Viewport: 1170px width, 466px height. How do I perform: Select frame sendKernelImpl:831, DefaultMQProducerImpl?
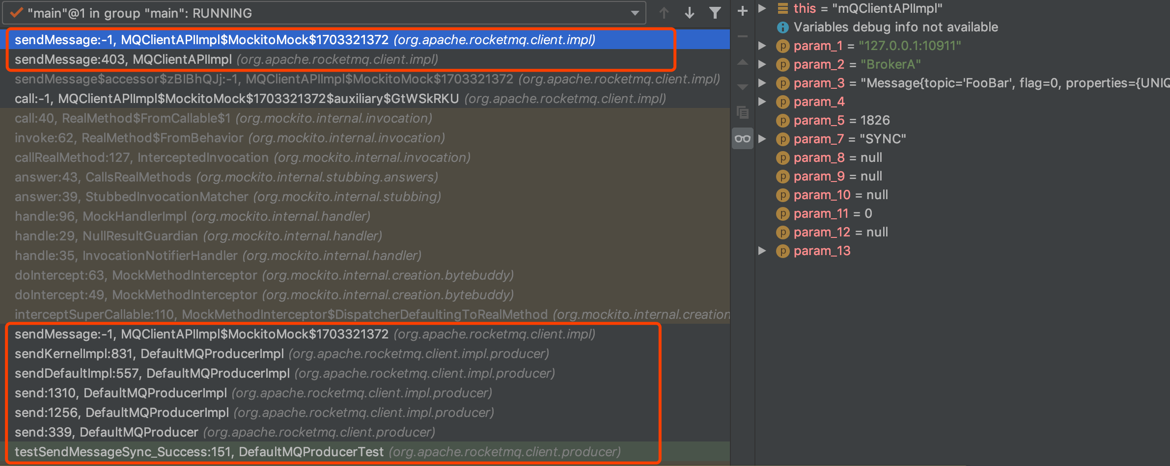[x=365, y=354]
